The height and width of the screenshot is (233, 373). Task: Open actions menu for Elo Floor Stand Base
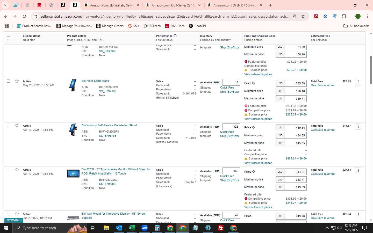click(x=358, y=82)
